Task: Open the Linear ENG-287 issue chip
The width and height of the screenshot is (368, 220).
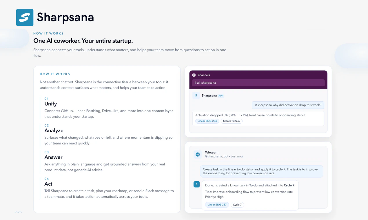Action: [x=217, y=205]
